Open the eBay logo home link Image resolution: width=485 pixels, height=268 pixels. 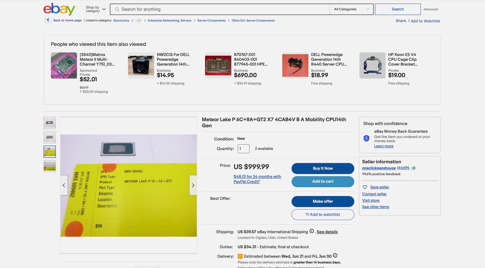coord(59,9)
